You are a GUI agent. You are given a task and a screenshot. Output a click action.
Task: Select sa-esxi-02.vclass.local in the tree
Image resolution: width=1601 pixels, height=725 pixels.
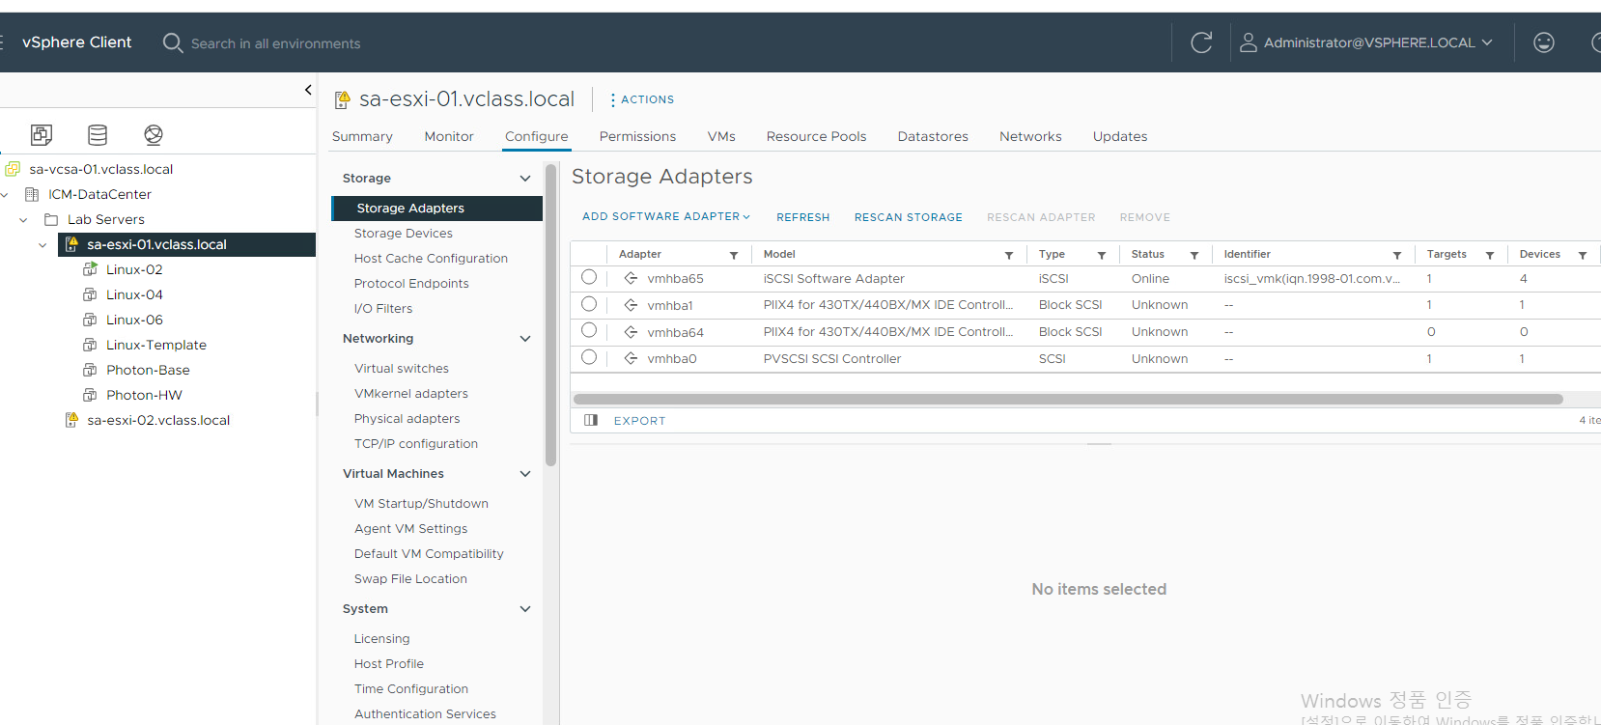pyautogui.click(x=158, y=420)
